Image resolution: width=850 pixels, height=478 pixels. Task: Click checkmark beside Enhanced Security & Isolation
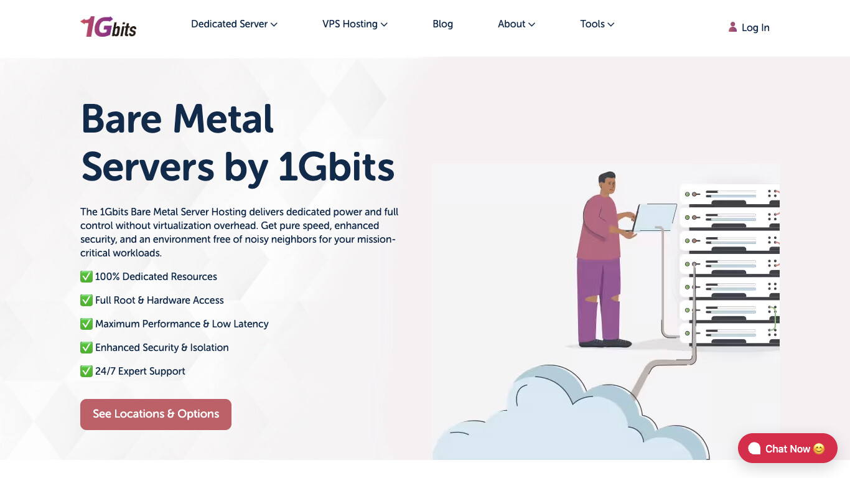click(x=86, y=347)
